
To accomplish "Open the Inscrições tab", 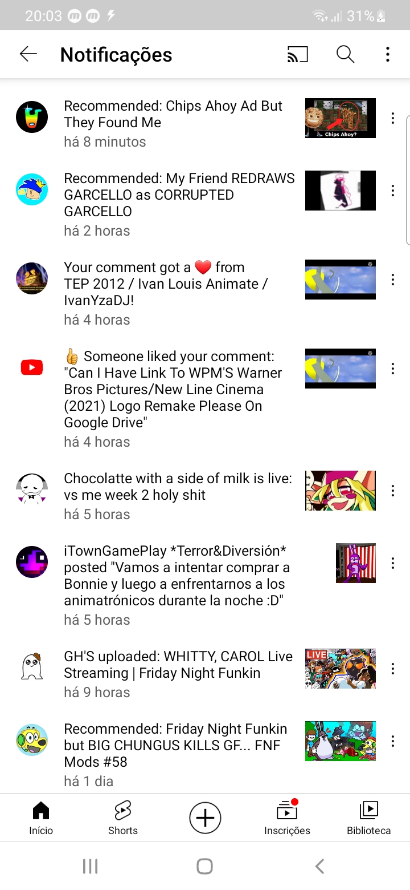I will click(287, 818).
